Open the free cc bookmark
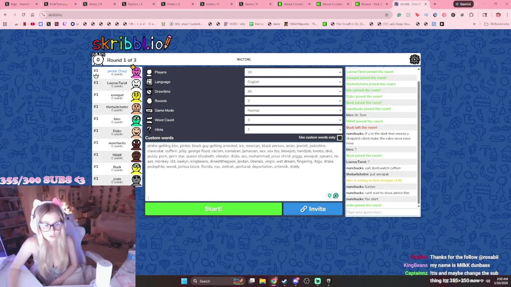The image size is (511, 287). (x=257, y=24)
